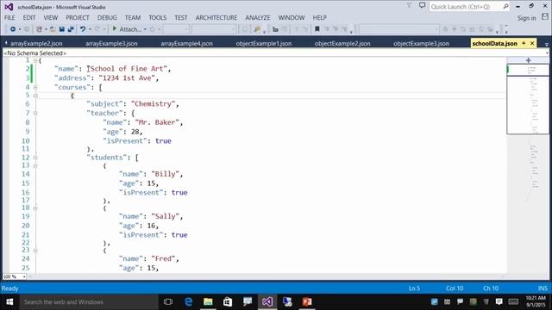The width and height of the screenshot is (552, 310).
Task: Open the HELP menu
Action: pos(320,17)
